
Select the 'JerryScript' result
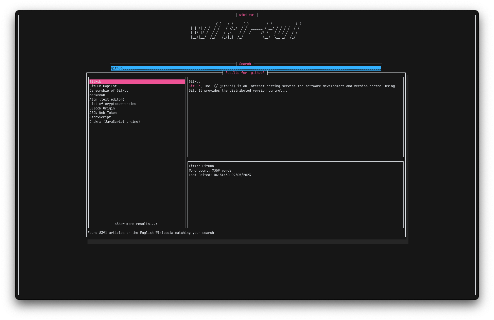100,117
